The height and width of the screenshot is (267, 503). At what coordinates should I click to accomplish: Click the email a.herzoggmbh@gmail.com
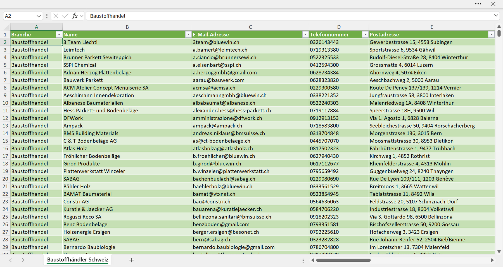click(x=225, y=72)
